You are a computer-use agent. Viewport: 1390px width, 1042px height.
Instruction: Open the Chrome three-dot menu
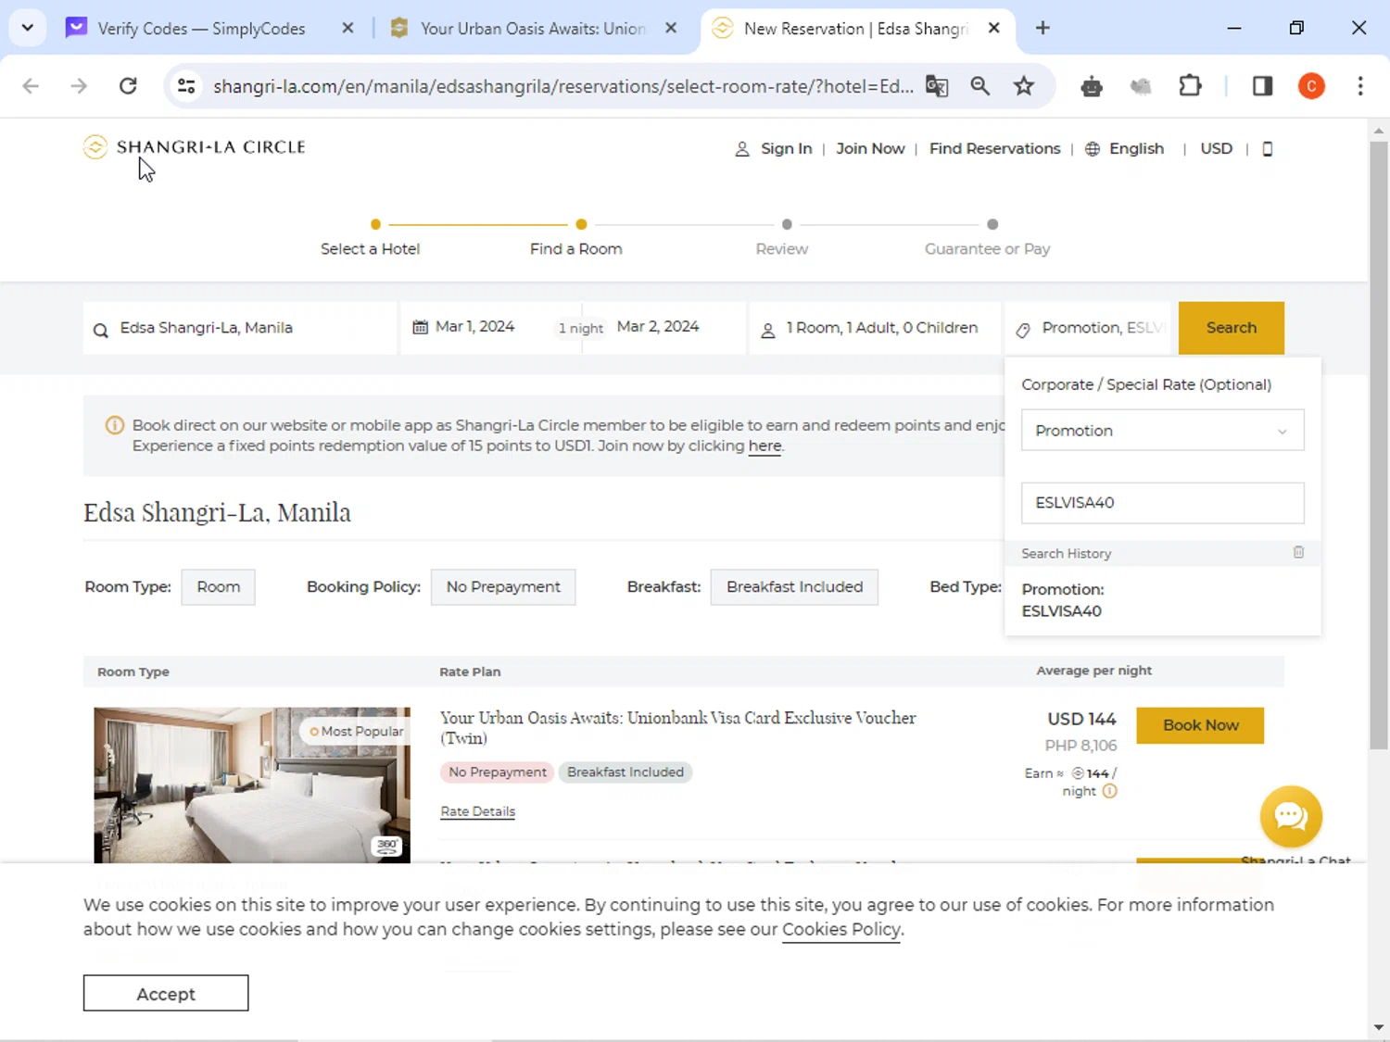[x=1360, y=86]
